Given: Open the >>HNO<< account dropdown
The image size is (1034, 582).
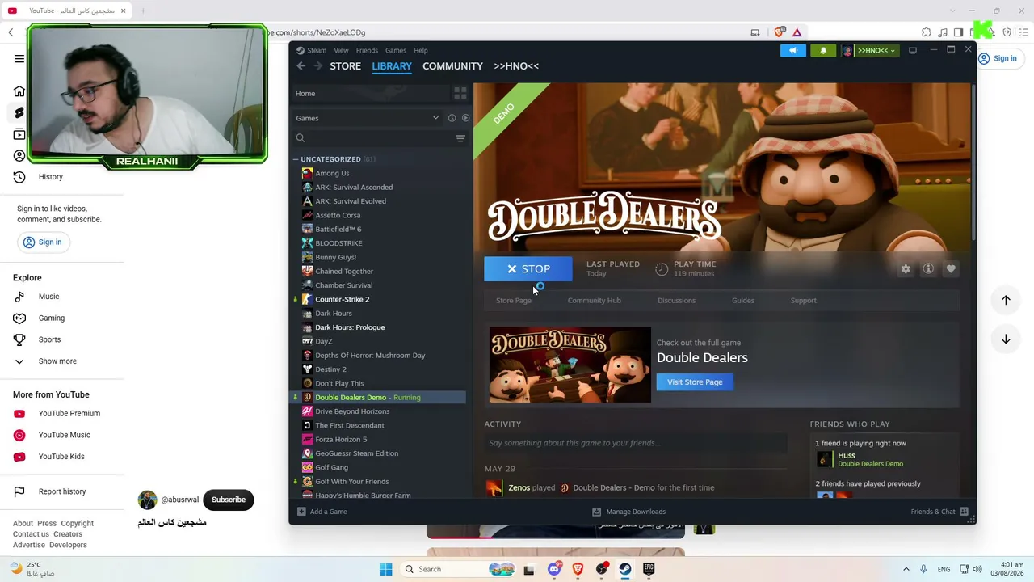Looking at the screenshot, I should point(869,50).
